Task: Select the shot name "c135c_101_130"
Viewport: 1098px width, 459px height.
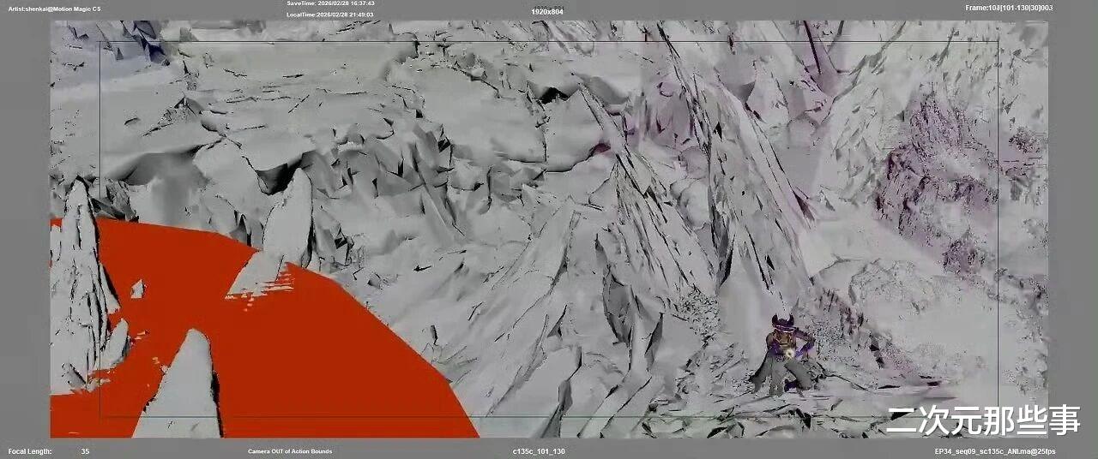Action: 539,451
